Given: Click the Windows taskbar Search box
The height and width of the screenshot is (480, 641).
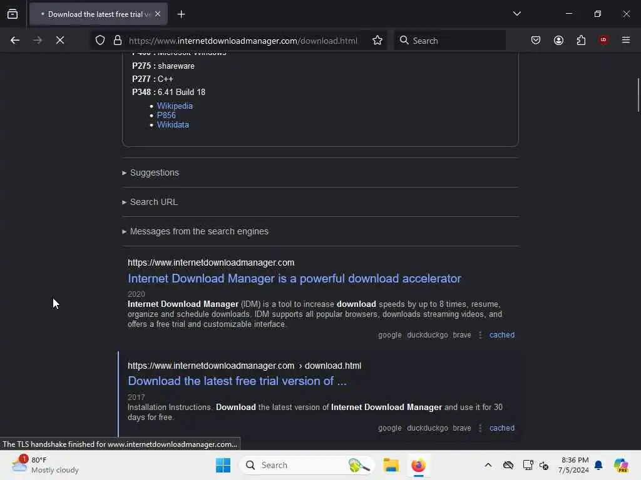Looking at the screenshot, I should coord(307,465).
